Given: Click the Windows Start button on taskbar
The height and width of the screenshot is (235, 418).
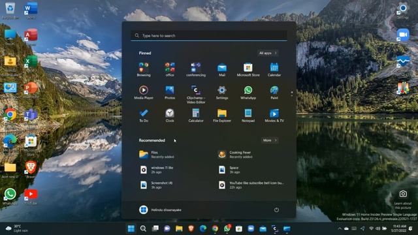Looking at the screenshot, I should 131,228.
